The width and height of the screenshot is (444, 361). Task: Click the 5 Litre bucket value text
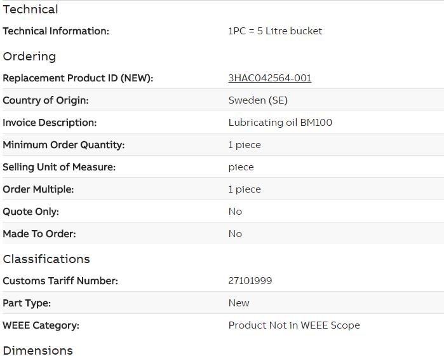[x=275, y=31]
